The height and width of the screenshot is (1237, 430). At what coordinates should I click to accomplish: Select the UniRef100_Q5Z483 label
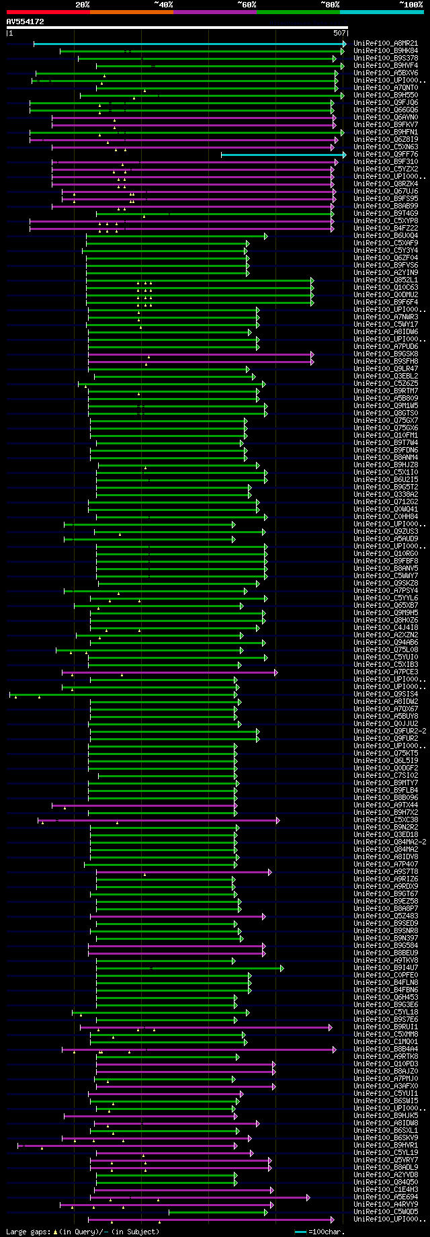[386, 916]
